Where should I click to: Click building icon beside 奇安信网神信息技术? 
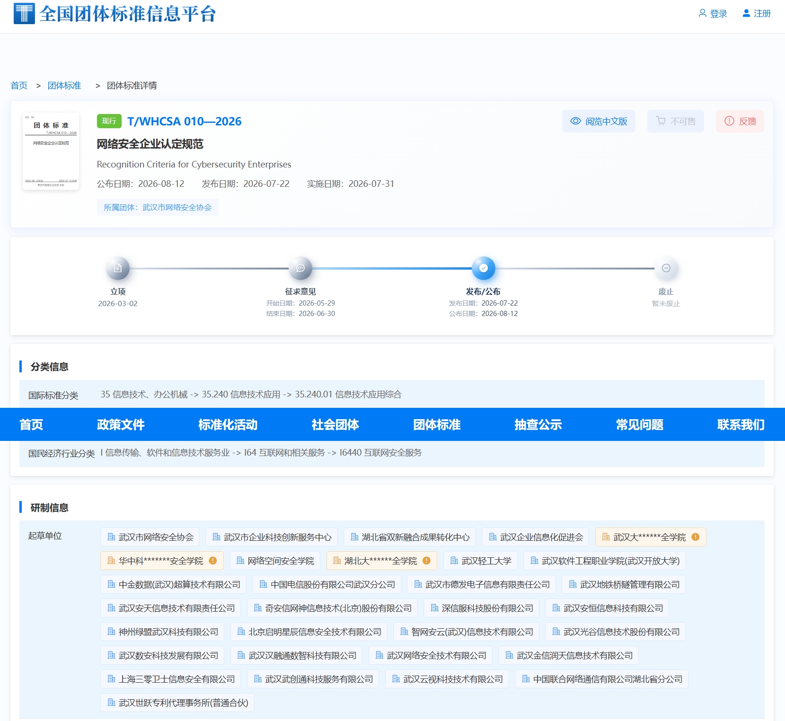(258, 608)
